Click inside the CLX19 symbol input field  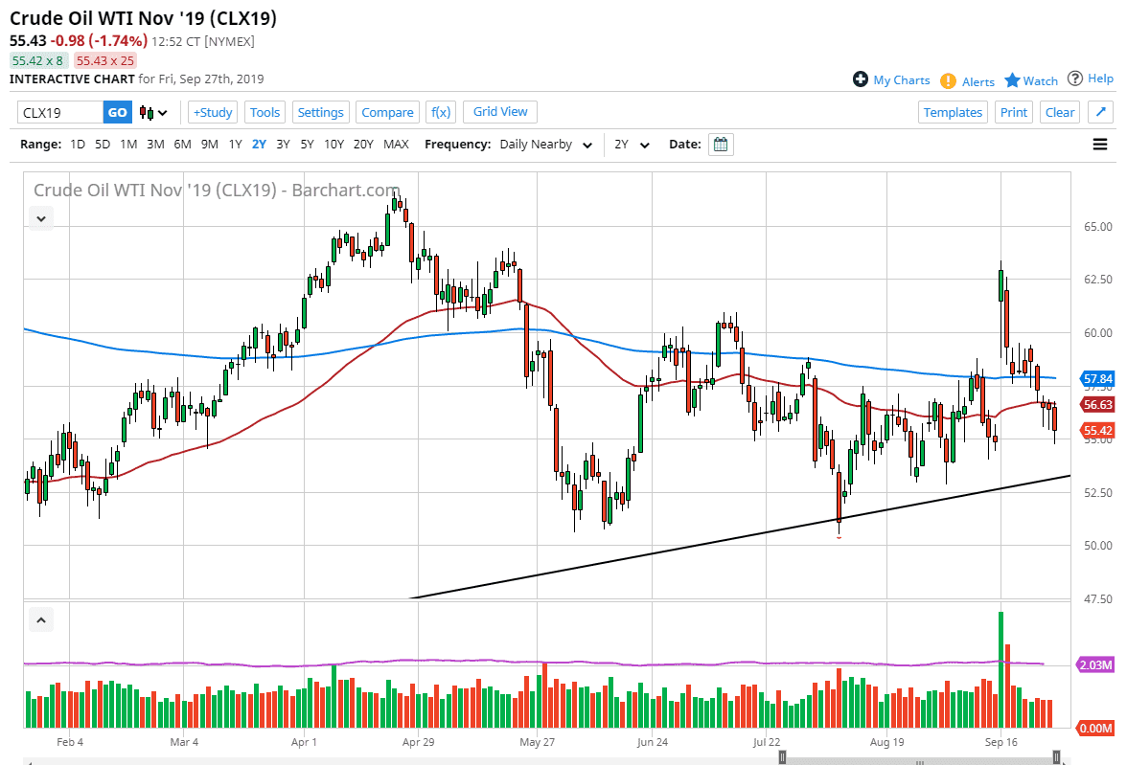point(57,112)
